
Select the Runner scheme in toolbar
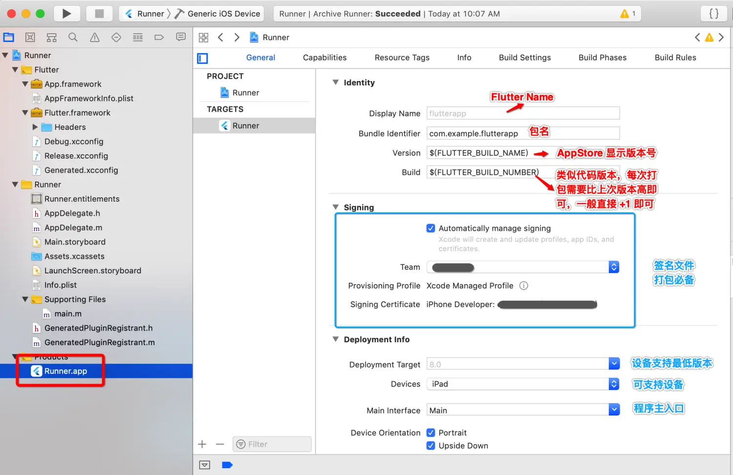click(x=145, y=14)
